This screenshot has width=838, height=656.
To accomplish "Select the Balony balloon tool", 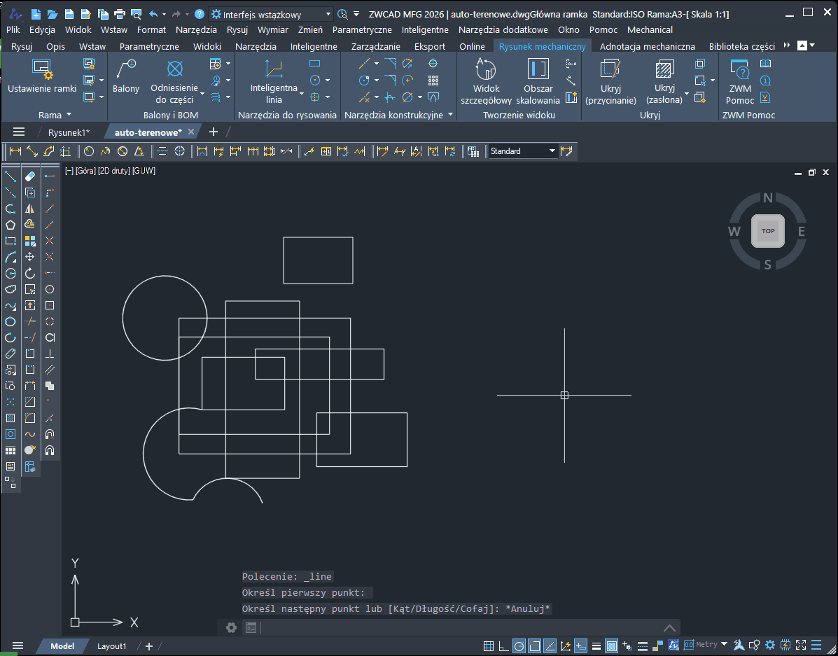I will coord(126,77).
